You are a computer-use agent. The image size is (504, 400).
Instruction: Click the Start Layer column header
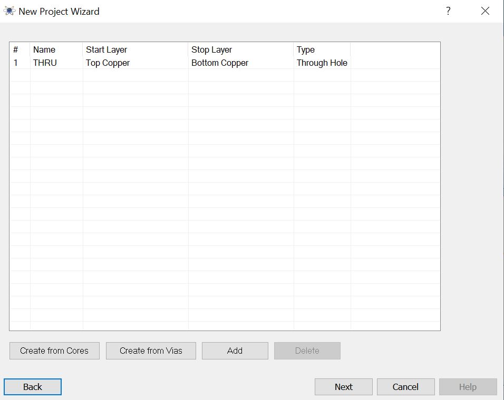(x=106, y=49)
